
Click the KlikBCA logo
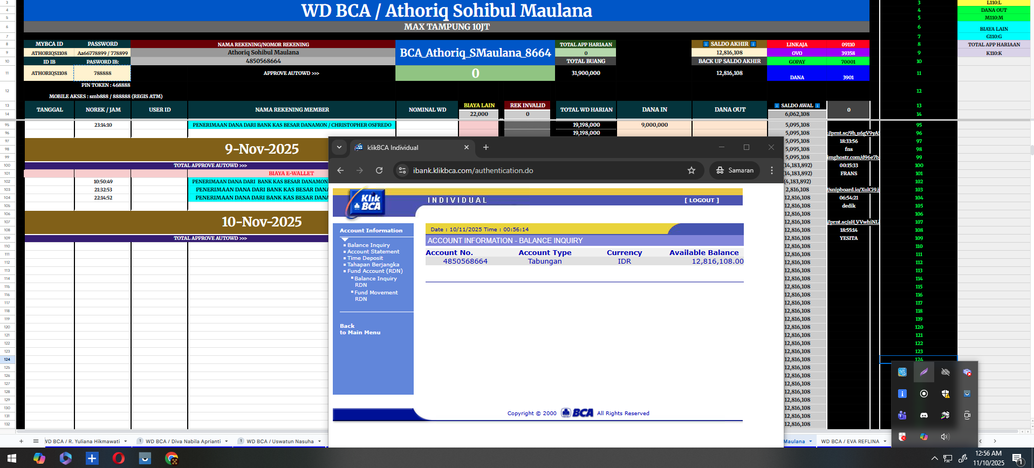click(367, 203)
